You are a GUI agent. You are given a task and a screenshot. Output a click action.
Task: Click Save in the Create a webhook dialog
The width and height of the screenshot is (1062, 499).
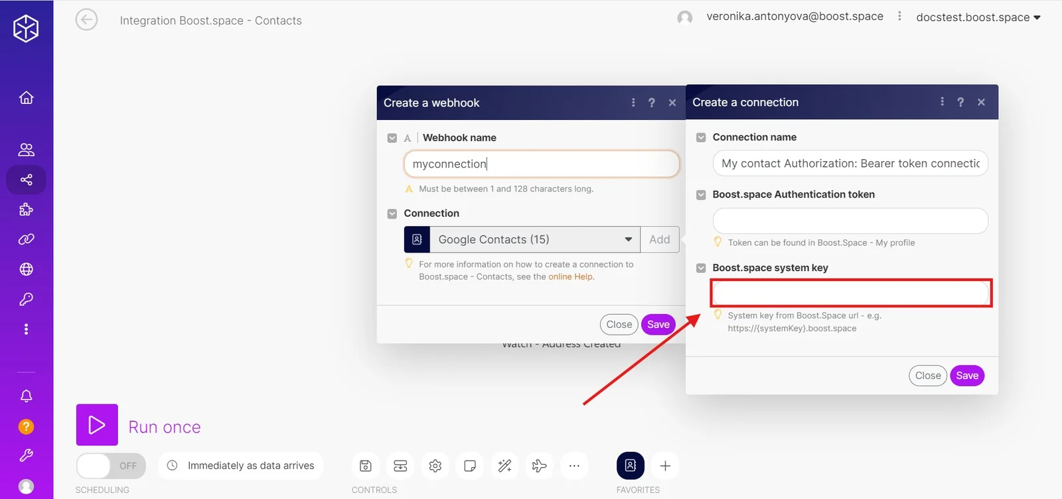658,324
